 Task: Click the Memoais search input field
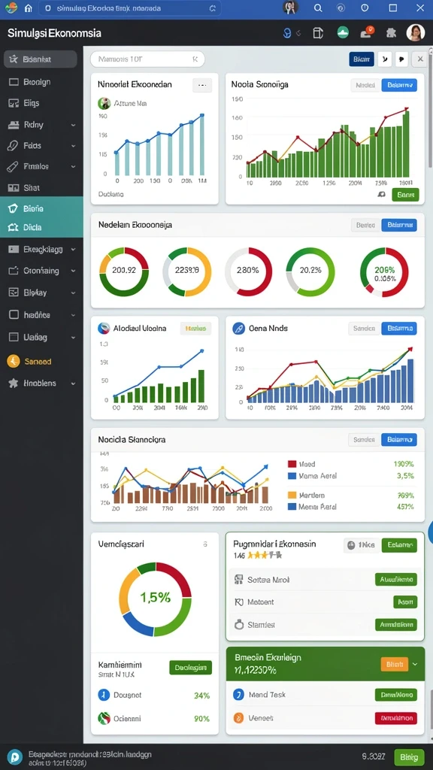(147, 59)
